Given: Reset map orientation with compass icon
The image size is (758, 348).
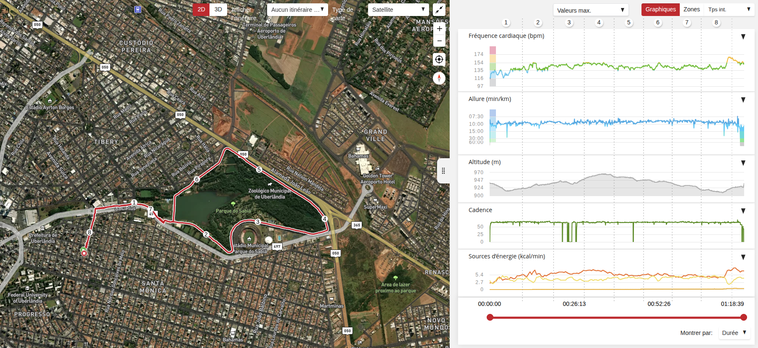Looking at the screenshot, I should coord(439,78).
